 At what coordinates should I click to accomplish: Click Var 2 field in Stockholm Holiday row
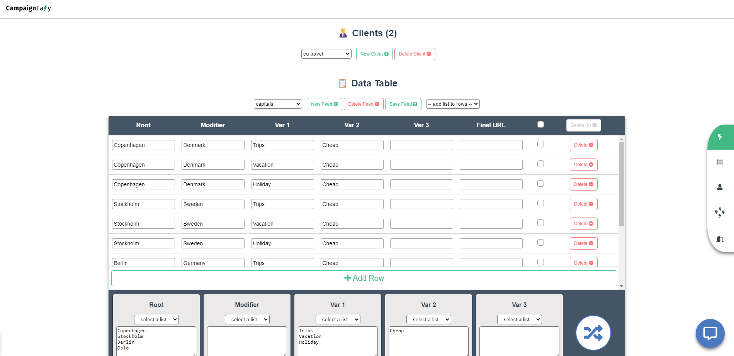[352, 243]
